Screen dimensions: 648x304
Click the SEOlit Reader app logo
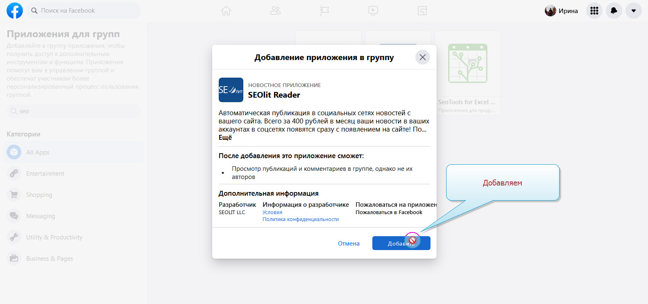pyautogui.click(x=231, y=90)
